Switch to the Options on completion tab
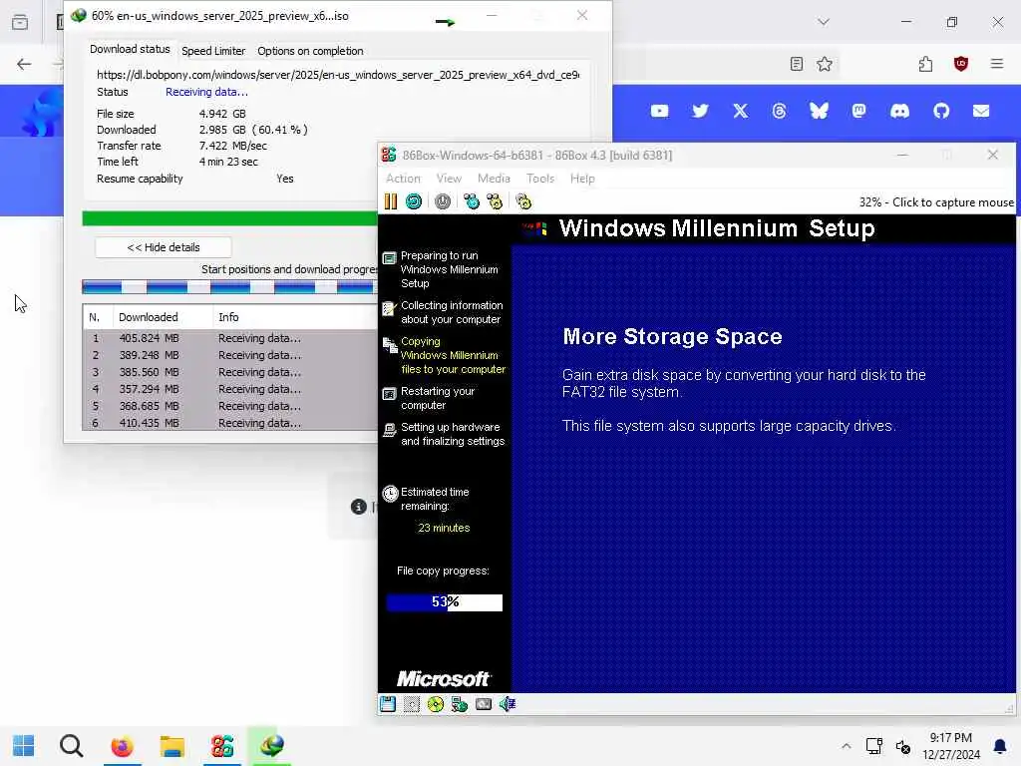Viewport: 1021px width, 766px height. 310,51
